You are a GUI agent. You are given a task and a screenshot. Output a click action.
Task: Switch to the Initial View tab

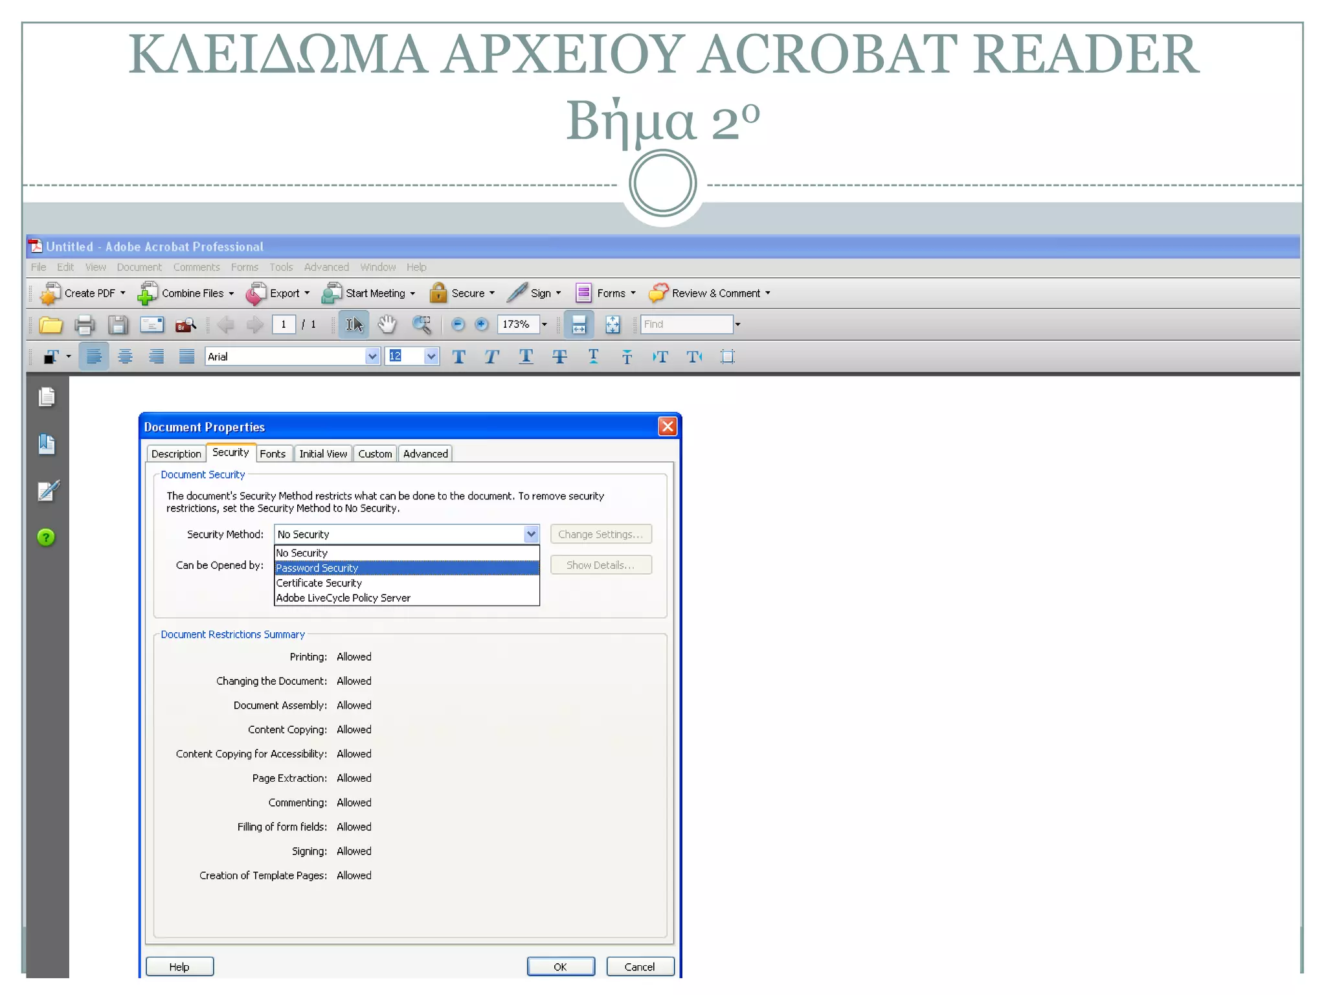pos(323,454)
